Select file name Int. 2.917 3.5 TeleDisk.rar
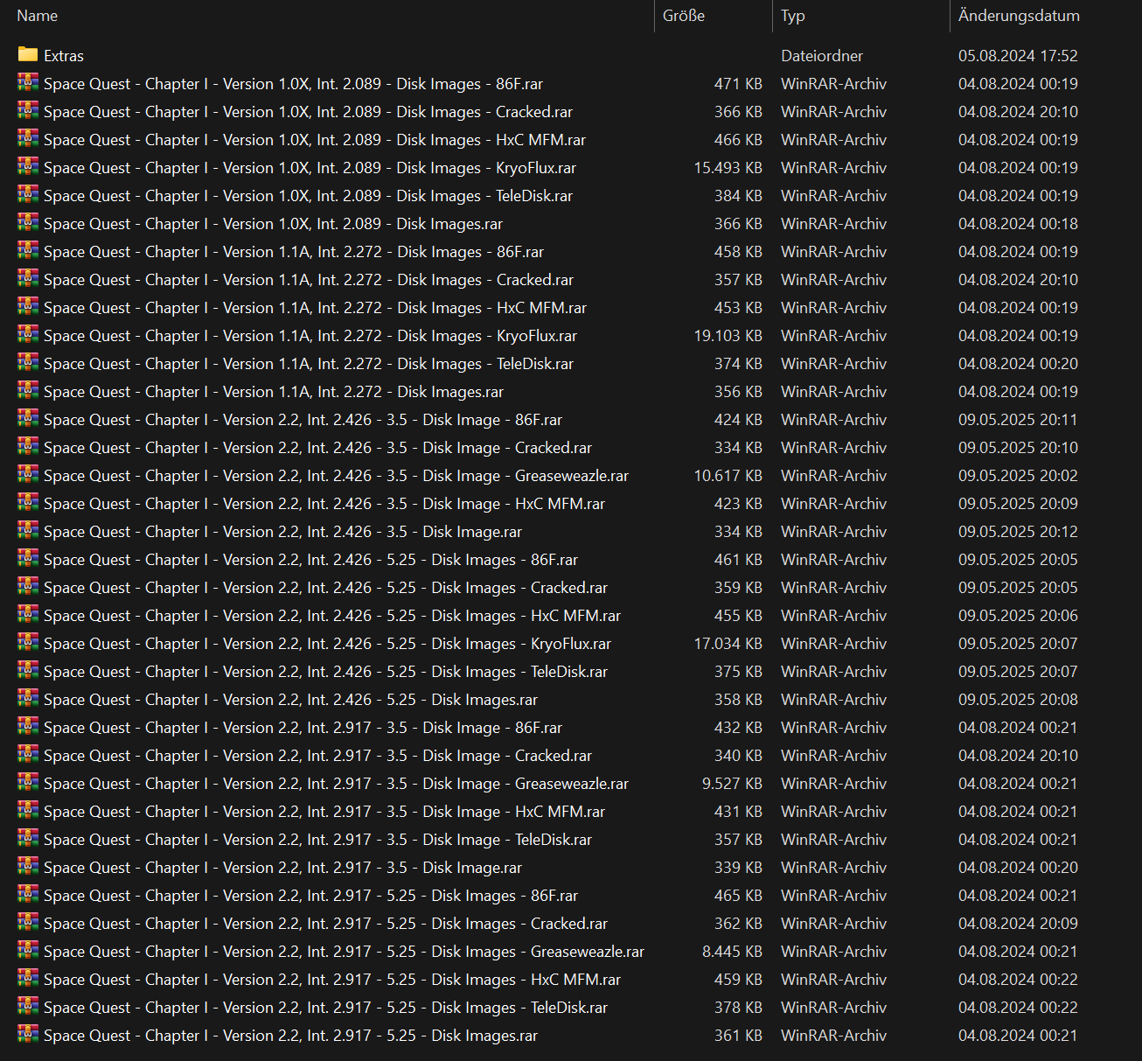 tap(317, 840)
